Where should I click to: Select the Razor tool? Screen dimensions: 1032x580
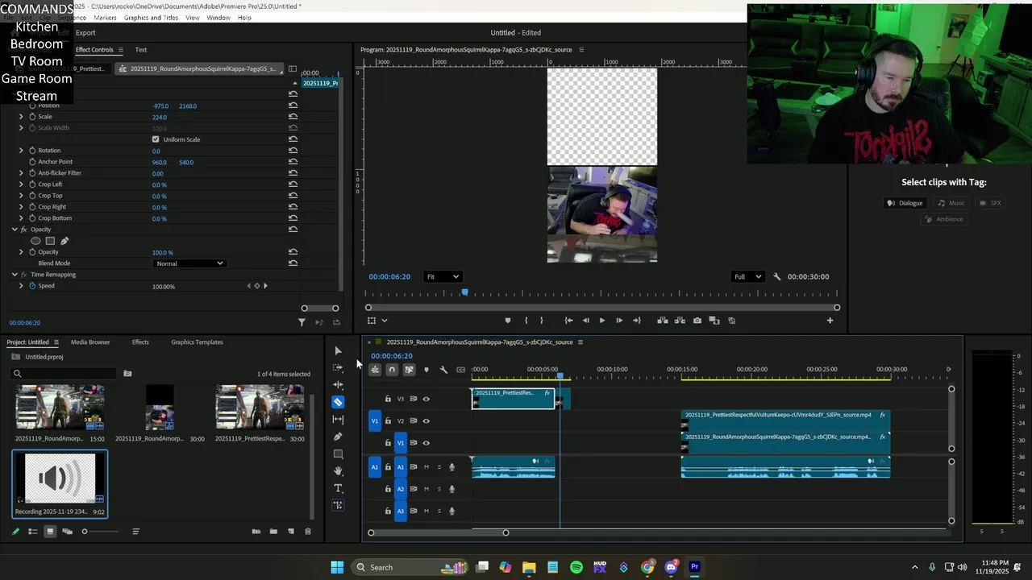338,402
